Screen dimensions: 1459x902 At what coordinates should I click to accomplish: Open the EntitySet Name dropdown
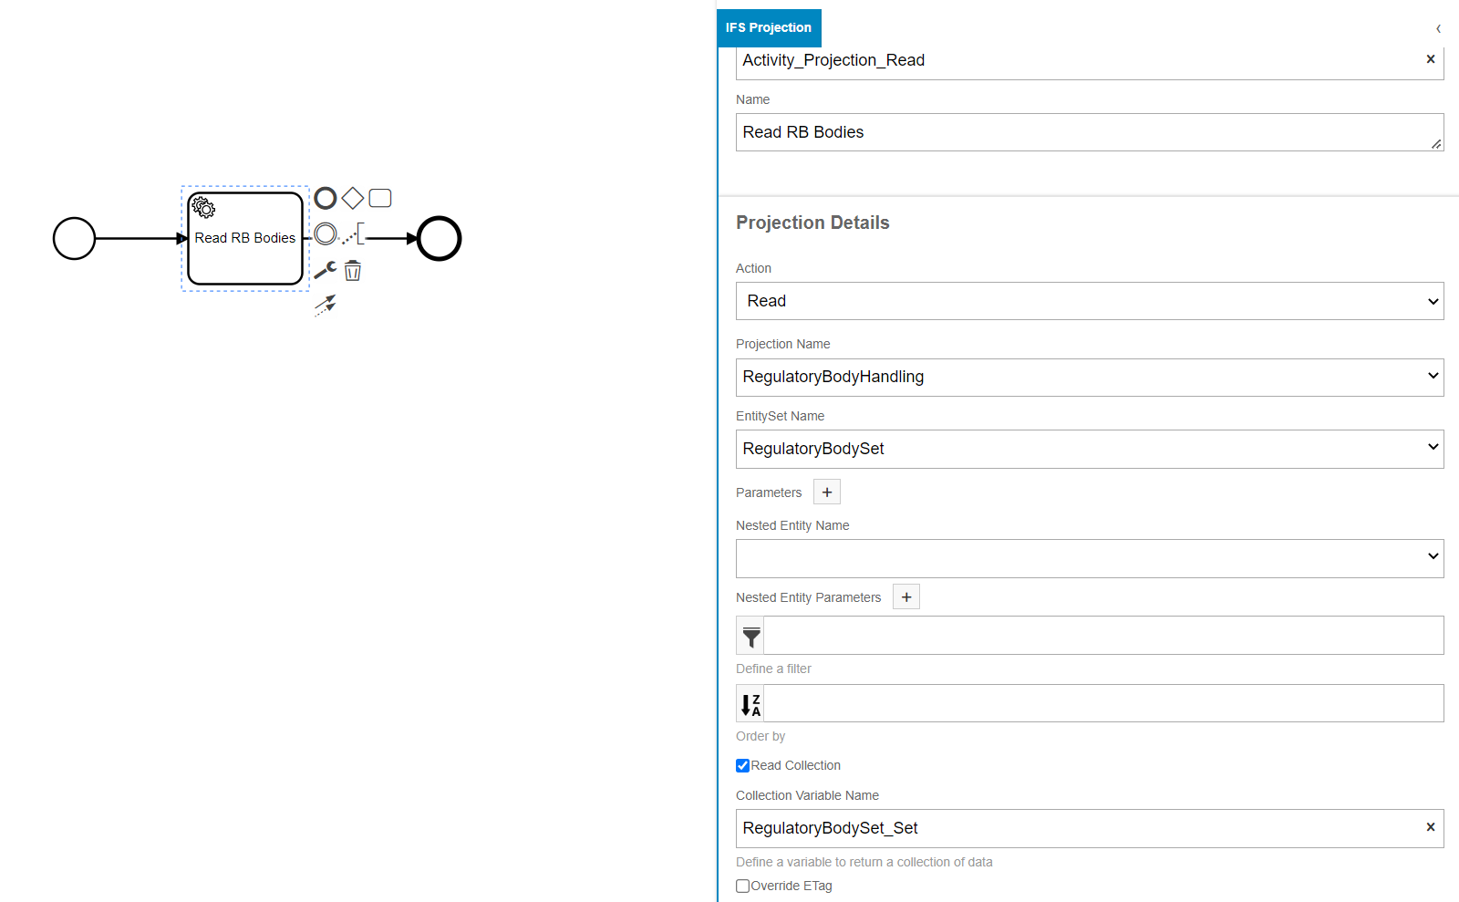tap(1089, 449)
